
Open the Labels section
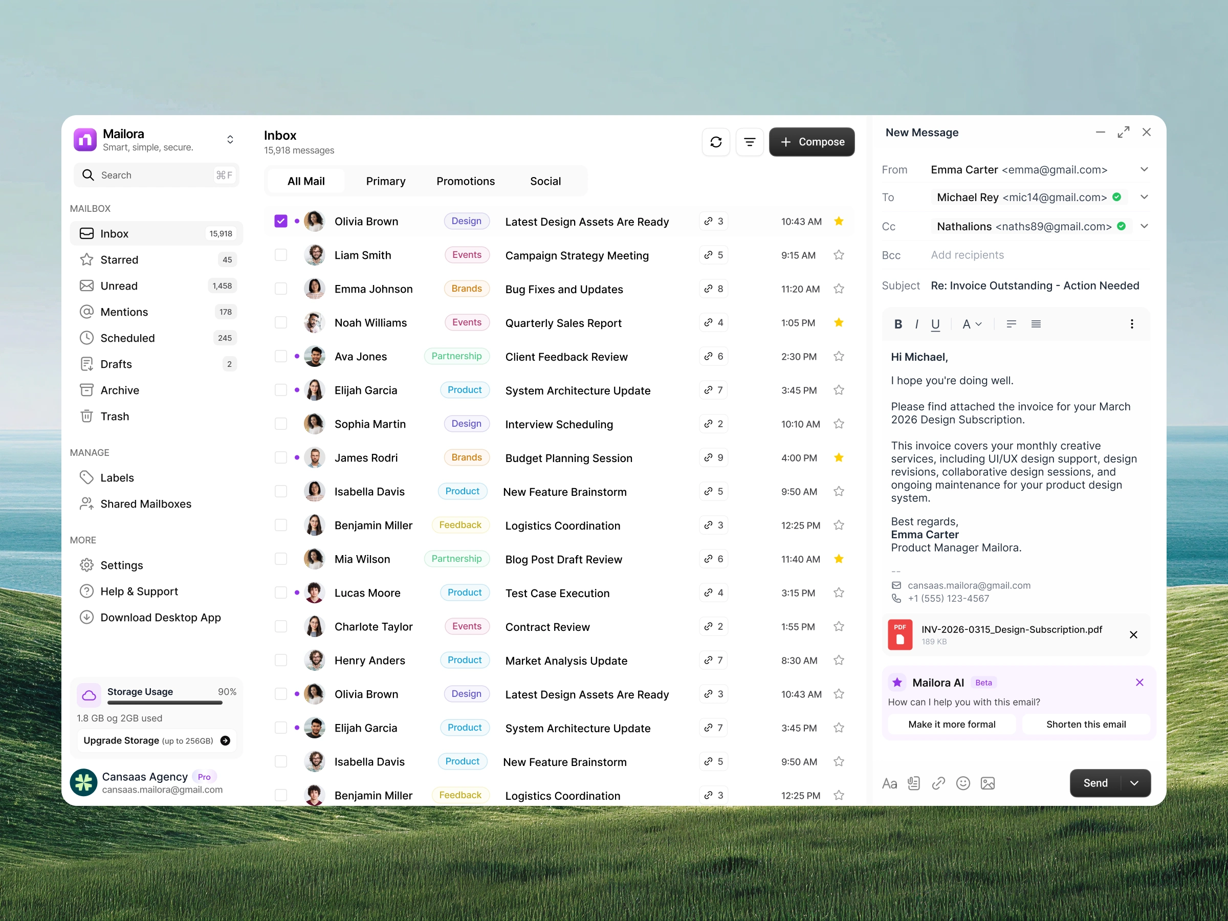pos(156,478)
